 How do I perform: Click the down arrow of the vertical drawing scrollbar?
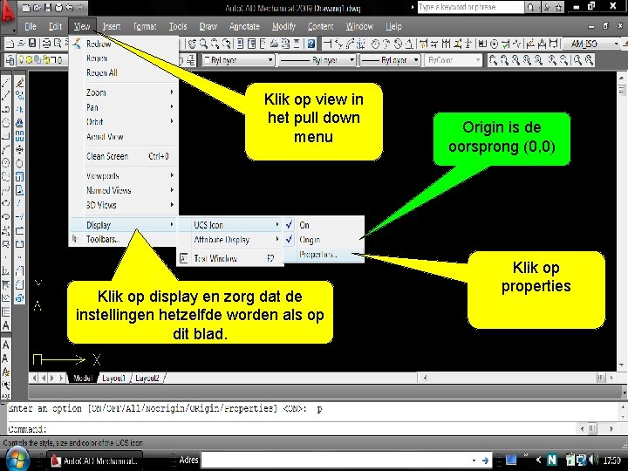(x=622, y=365)
